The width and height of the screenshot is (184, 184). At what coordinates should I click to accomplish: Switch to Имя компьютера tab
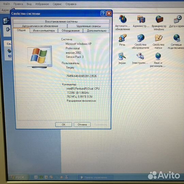pyautogui.click(x=44, y=31)
